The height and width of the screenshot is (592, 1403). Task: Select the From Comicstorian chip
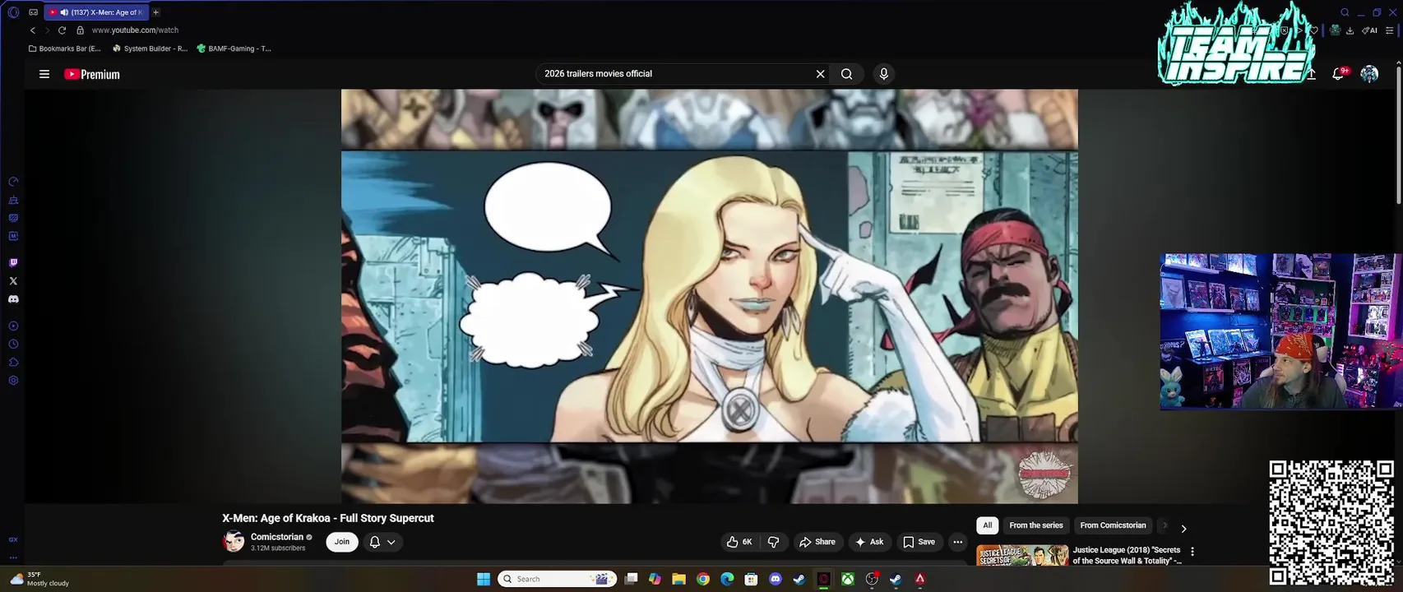click(1113, 525)
